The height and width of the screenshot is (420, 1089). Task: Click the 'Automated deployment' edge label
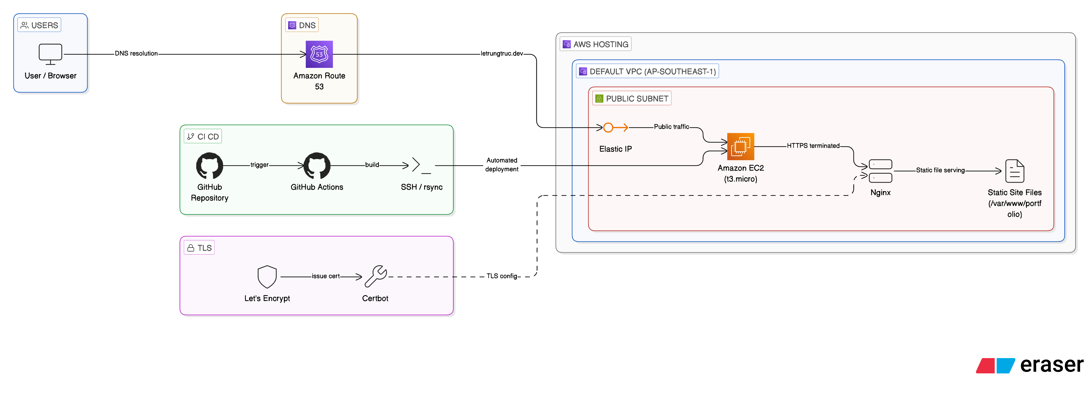click(502, 165)
